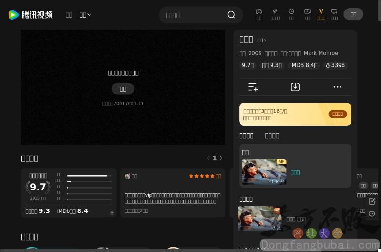Click the grey button under the error message

[x=123, y=89]
